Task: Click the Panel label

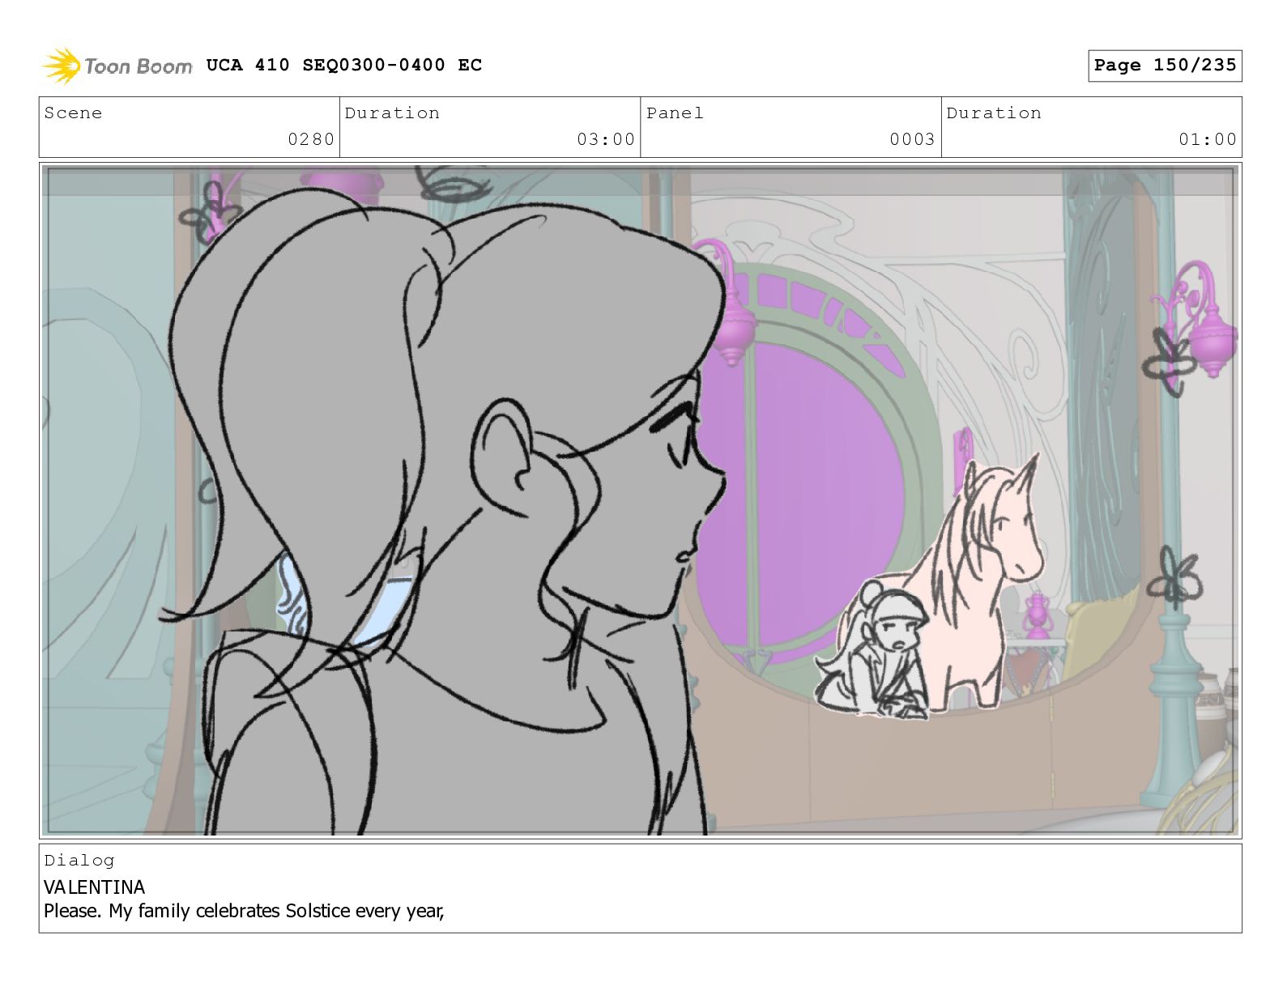Action: click(675, 113)
